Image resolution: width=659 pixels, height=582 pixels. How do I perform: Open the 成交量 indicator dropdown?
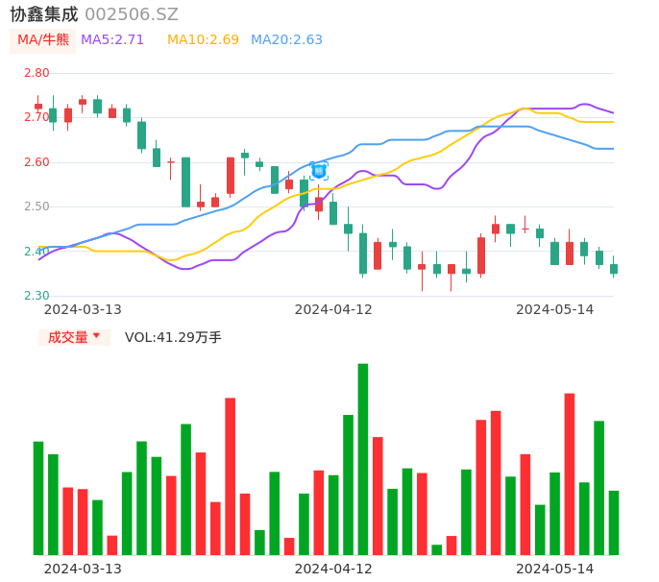(x=74, y=337)
